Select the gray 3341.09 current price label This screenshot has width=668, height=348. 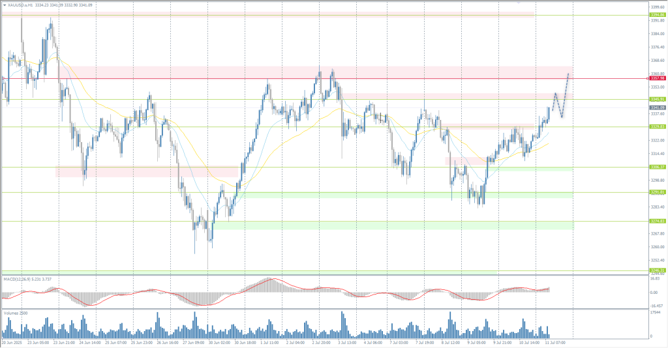pyautogui.click(x=657, y=107)
